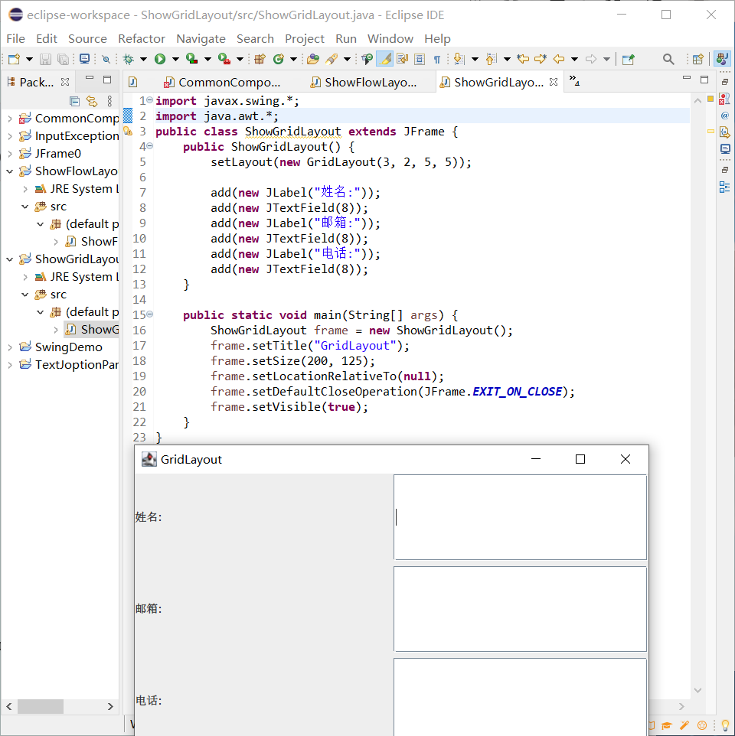735x736 pixels.
Task: Click the Save disk icon
Action: pyautogui.click(x=45, y=59)
